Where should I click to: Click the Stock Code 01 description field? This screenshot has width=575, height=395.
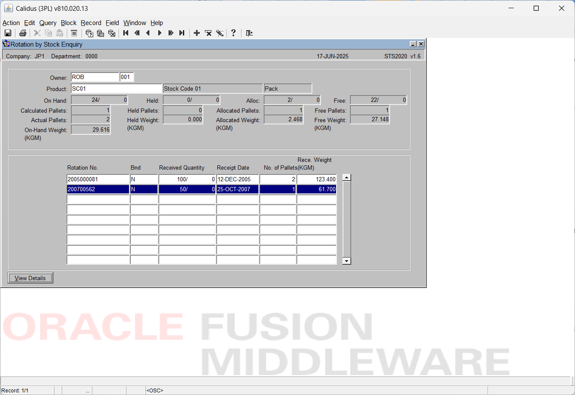pyautogui.click(x=213, y=88)
